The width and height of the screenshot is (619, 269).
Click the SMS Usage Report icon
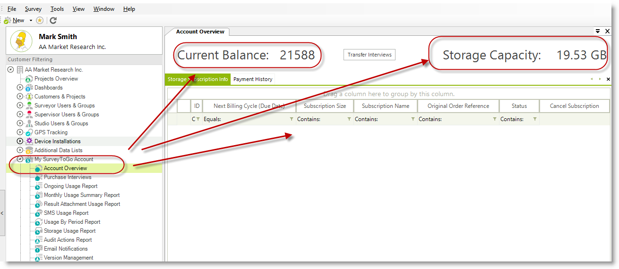[39, 213]
